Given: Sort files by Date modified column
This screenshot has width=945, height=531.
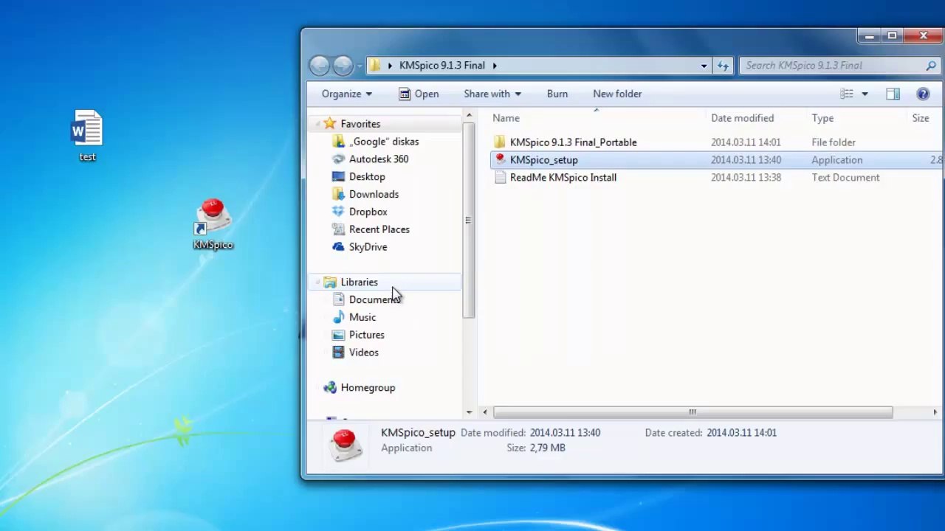Looking at the screenshot, I should click(742, 118).
